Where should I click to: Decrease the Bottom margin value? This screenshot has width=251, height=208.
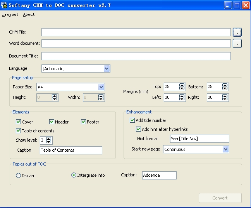225,88
